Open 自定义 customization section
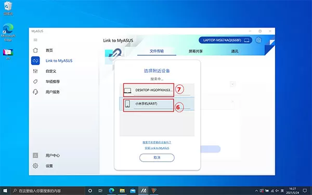 tap(51, 71)
